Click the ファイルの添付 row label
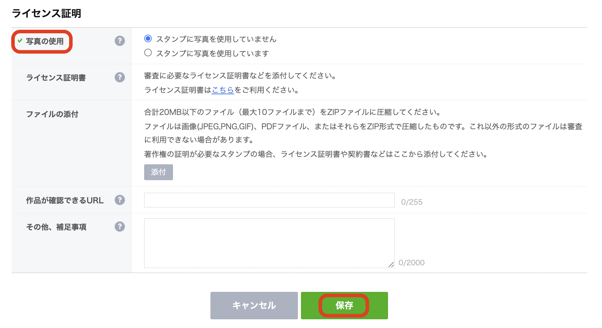This screenshot has height=328, width=602. click(x=52, y=114)
